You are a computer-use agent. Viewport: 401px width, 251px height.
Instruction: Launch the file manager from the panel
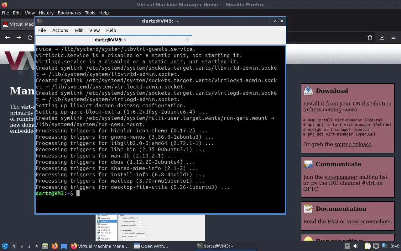(x=45, y=246)
